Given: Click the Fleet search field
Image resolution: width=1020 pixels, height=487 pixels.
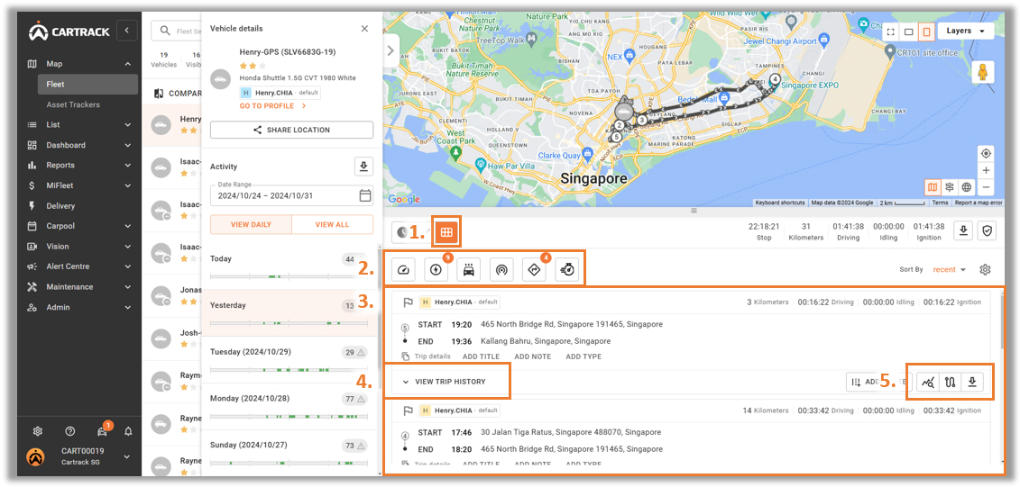Looking at the screenshot, I should [x=177, y=31].
